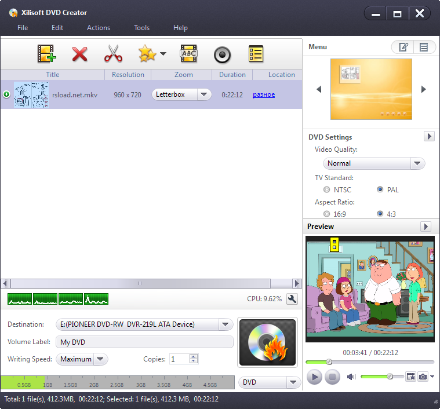Click the Location column header
Image resolution: width=440 pixels, height=409 pixels.
[278, 75]
